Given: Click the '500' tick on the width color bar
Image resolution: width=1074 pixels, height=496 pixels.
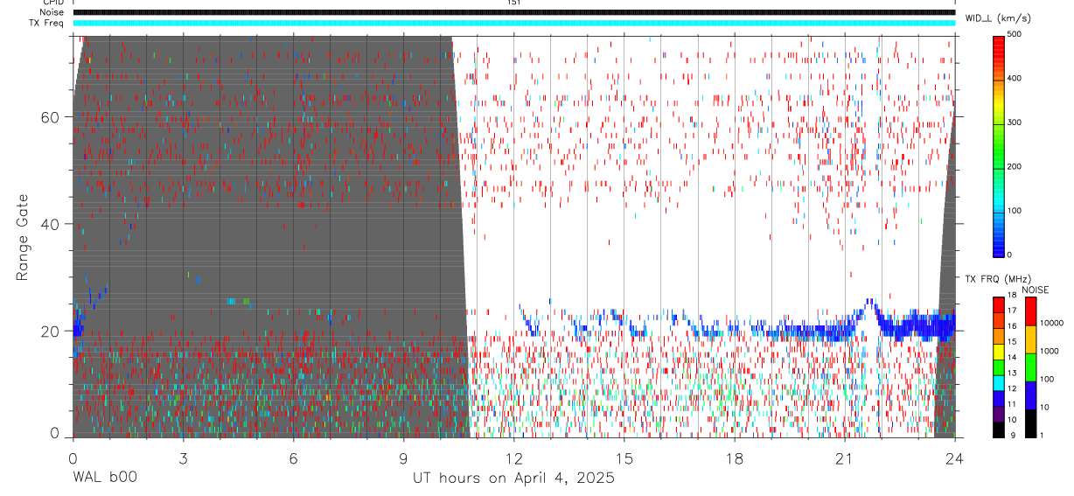Looking at the screenshot, I should pyautogui.click(x=1015, y=34).
